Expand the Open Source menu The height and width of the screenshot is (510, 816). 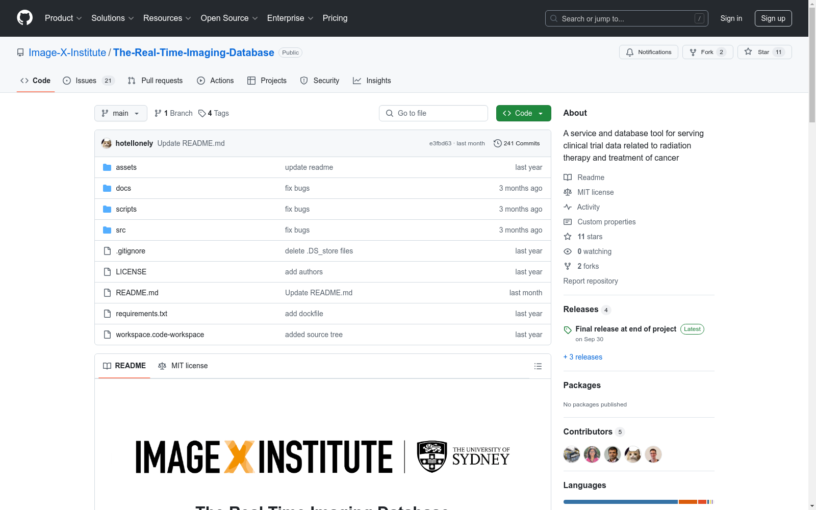(x=229, y=18)
